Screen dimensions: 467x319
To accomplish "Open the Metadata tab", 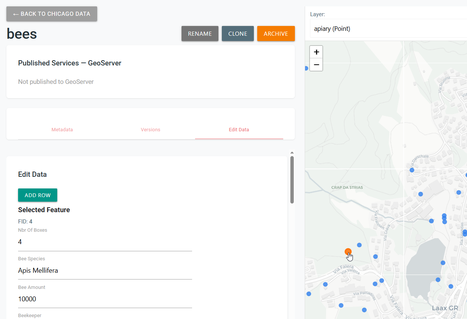I will pyautogui.click(x=62, y=130).
